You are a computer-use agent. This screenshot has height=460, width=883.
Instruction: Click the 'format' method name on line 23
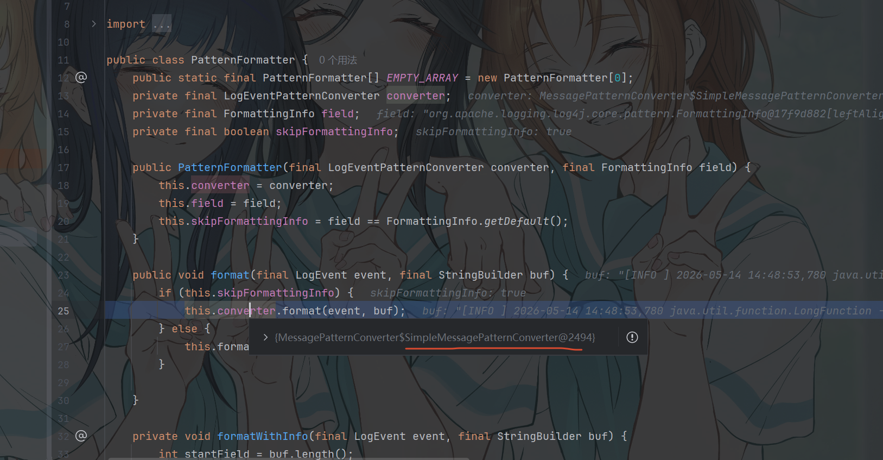click(230, 275)
